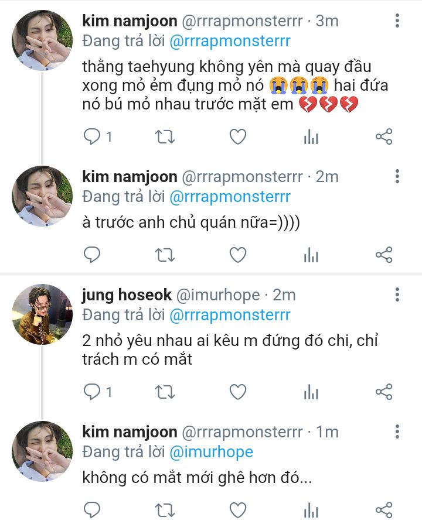Image resolution: width=422 pixels, height=524 pixels.
Task: Reply to the taehyung tweet
Action: click(x=93, y=137)
